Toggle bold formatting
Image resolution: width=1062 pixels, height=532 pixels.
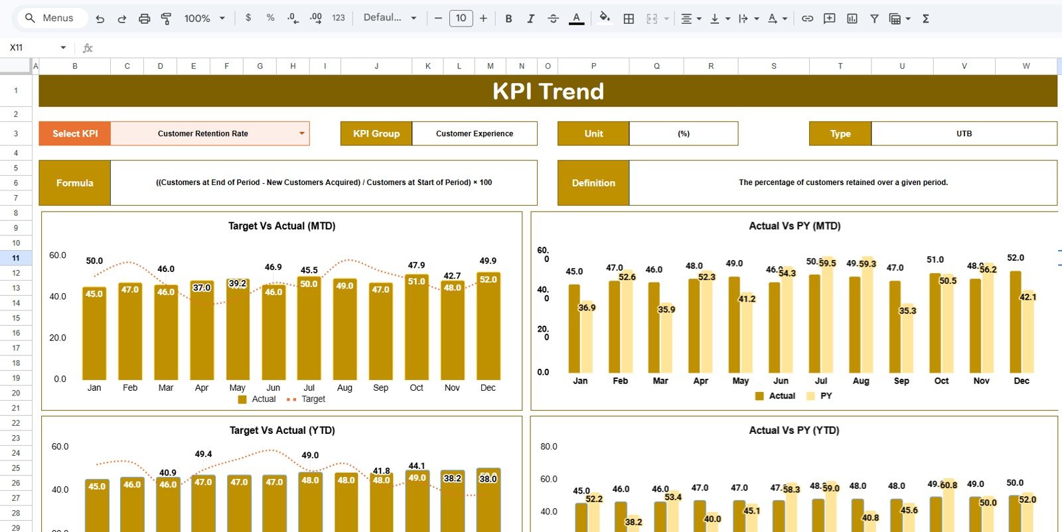tap(508, 19)
